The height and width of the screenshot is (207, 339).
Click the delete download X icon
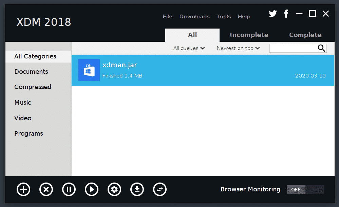46,189
